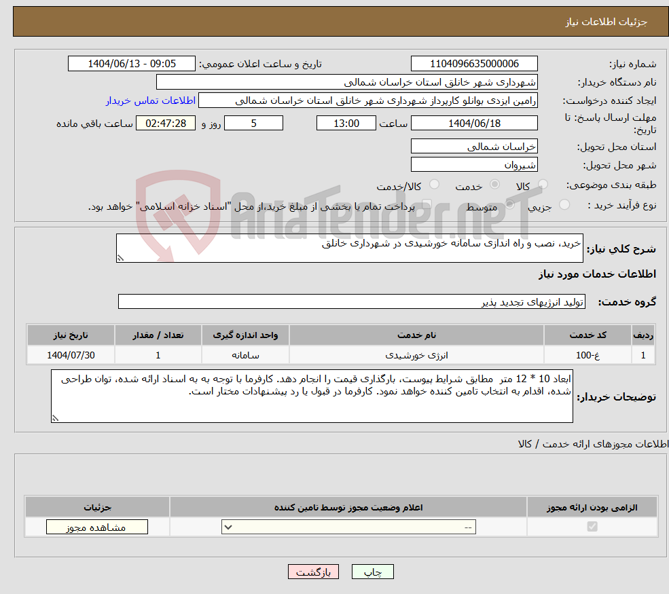Click the اعلام وضعیت مجوز توسط تامین کننده header
Viewport: 669px width, 594px height.
(x=348, y=507)
